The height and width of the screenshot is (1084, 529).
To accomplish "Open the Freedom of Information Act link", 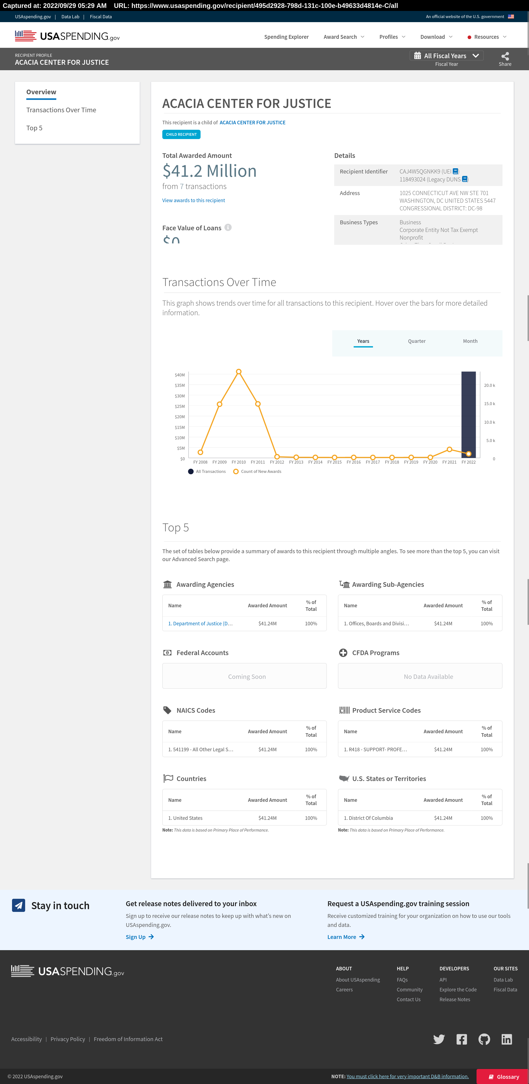I will 128,1039.
